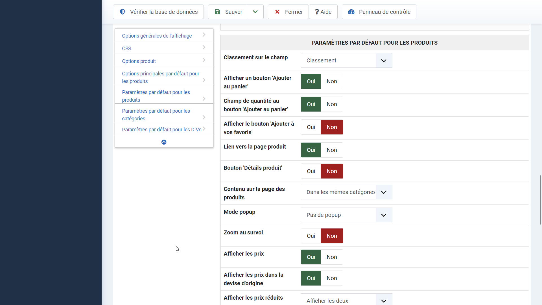Click the question mark Aide icon
This screenshot has height=305, width=542.
pos(317,12)
